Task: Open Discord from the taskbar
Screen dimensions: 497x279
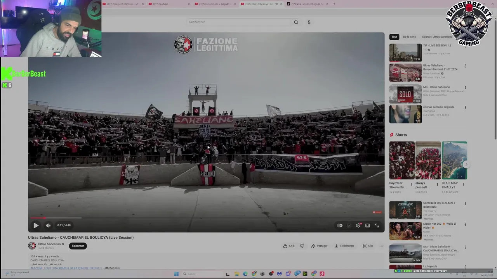Action: [288, 274]
